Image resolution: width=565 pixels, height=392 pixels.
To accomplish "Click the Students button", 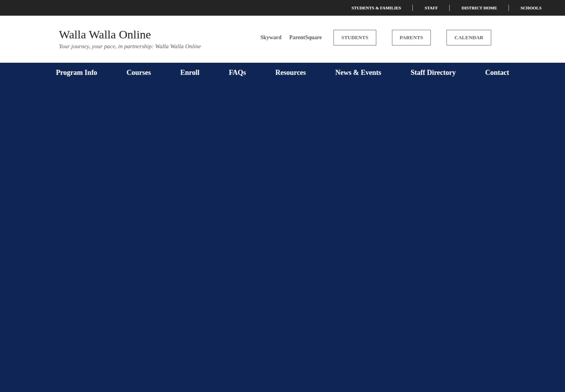I will tap(355, 38).
